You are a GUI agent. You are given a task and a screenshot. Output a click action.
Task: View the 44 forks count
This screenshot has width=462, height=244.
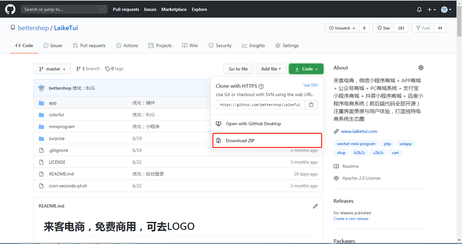click(x=440, y=28)
